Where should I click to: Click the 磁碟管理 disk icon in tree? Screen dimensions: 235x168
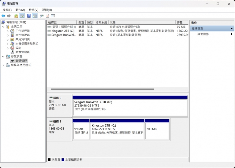click(13, 61)
